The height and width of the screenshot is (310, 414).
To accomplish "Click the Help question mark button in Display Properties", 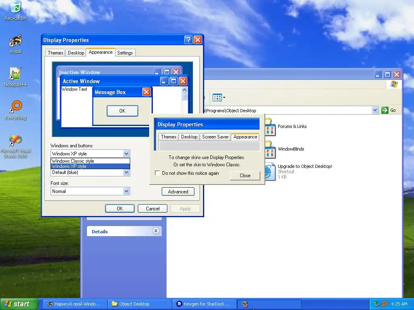I will (188, 40).
